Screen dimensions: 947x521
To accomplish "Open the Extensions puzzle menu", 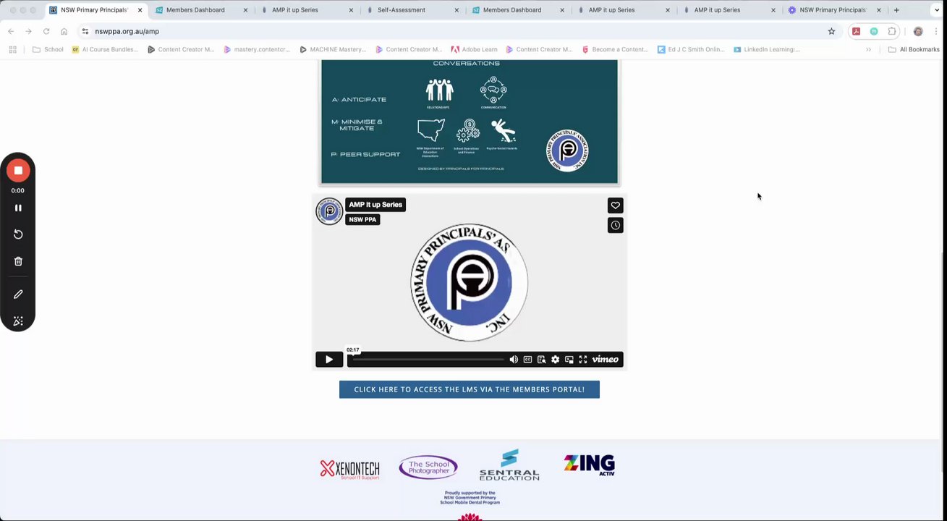I will pos(892,31).
